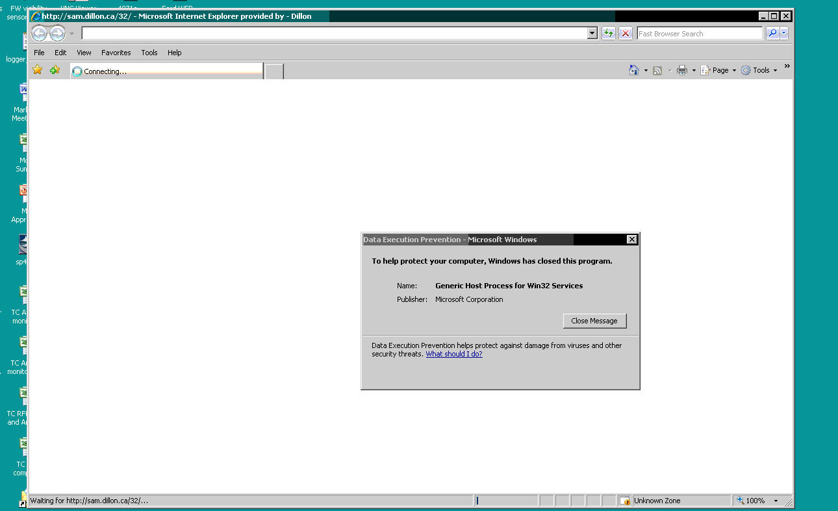The height and width of the screenshot is (511, 838).
Task: Open the Favorites menu
Action: [x=116, y=53]
